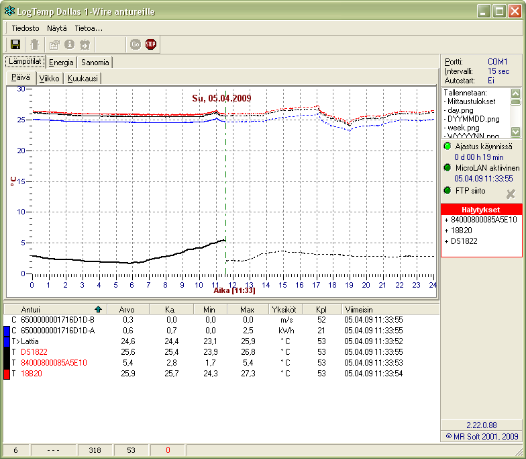Image resolution: width=526 pixels, height=459 pixels.
Task: Click the Save floppy disk icon
Action: 15,44
